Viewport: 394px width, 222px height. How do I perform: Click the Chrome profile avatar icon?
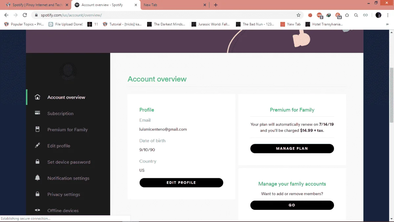pos(378,15)
